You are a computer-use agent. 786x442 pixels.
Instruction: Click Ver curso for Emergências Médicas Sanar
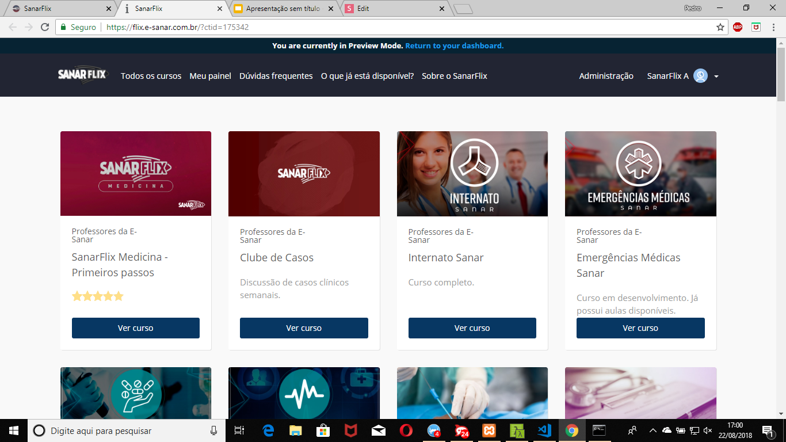tap(640, 328)
